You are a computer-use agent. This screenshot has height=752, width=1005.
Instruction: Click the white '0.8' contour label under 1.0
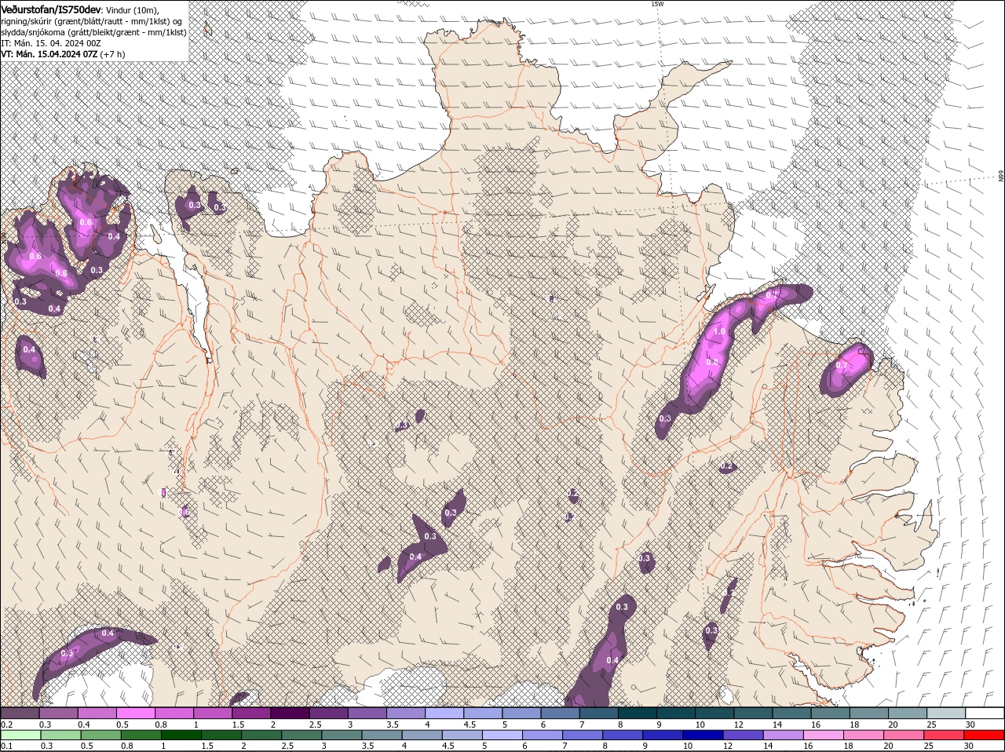(712, 362)
